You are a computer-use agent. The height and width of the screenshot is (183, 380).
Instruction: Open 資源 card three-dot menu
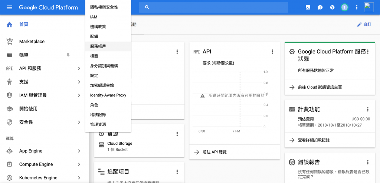(177, 134)
